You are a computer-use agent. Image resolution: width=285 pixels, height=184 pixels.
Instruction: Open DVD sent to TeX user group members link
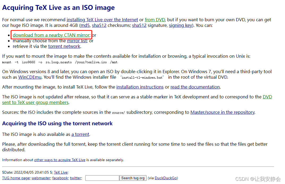pos(35,102)
